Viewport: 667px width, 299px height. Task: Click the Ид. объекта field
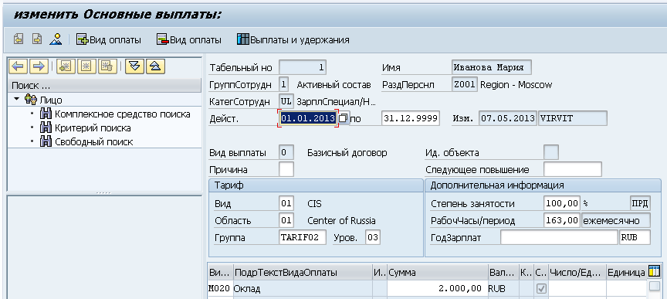[x=551, y=152]
